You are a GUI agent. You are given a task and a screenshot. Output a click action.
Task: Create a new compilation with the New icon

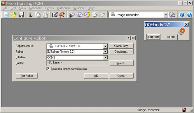tap(6, 15)
